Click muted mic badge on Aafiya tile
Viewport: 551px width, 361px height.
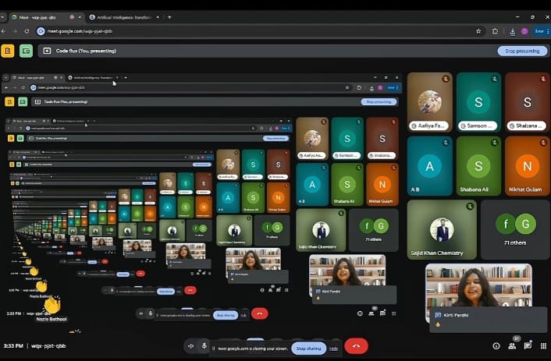tap(446, 79)
